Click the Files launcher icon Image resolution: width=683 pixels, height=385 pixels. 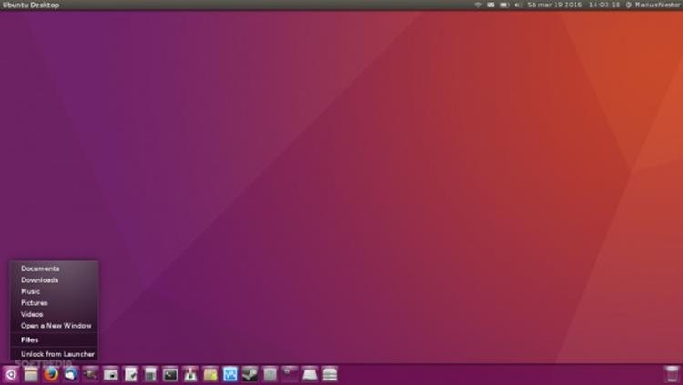point(31,374)
